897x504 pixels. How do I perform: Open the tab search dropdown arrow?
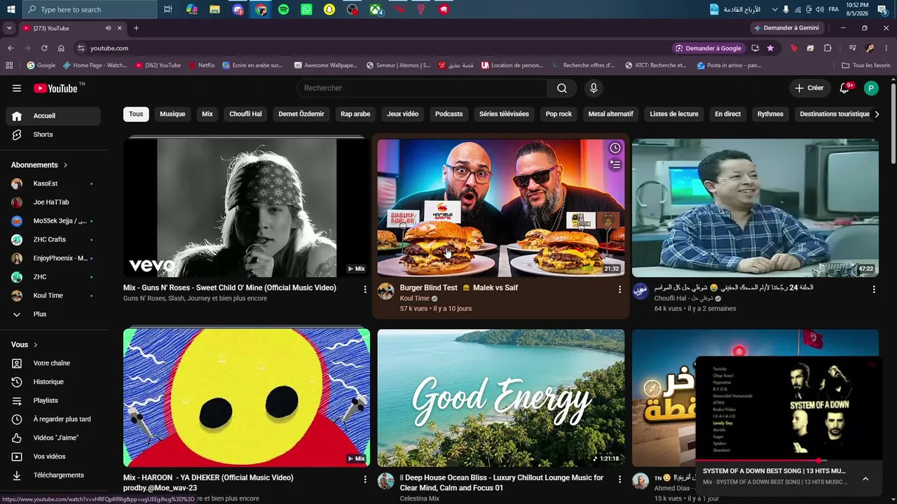coord(9,28)
